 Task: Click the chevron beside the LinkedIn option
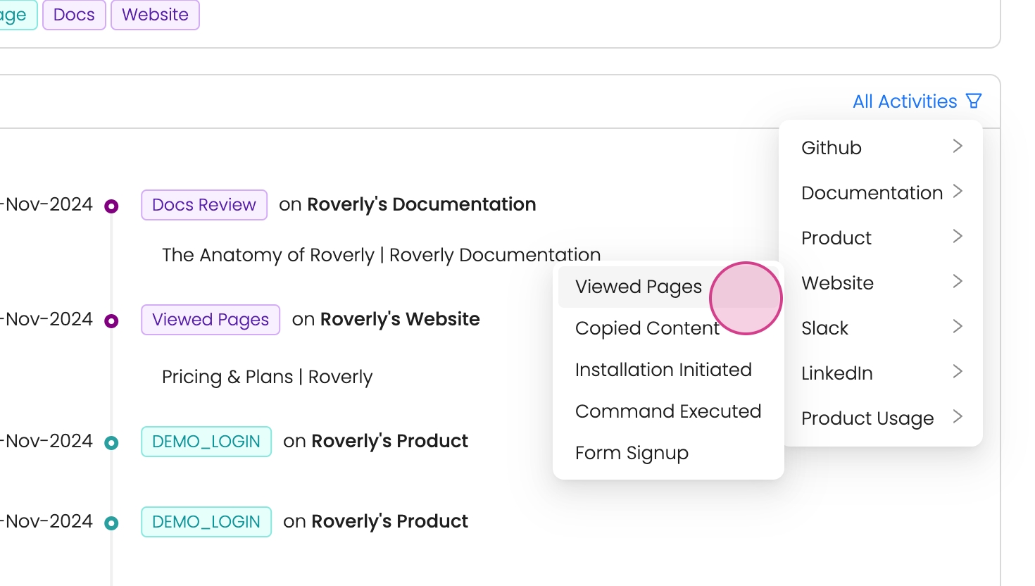pyautogui.click(x=957, y=372)
